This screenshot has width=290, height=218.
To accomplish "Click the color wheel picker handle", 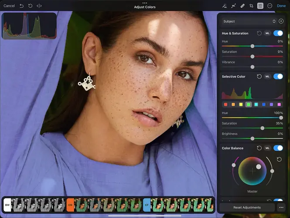I will point(259,167).
